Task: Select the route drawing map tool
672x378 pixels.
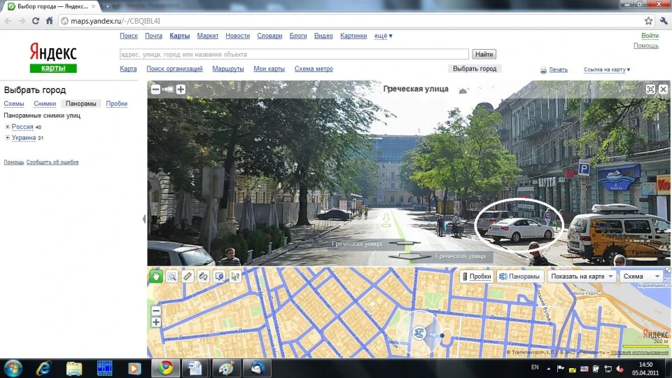Action: [x=203, y=276]
